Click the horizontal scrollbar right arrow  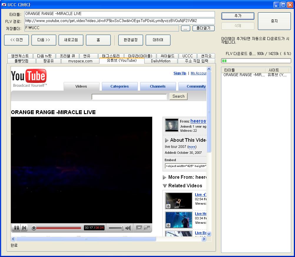coord(204,239)
